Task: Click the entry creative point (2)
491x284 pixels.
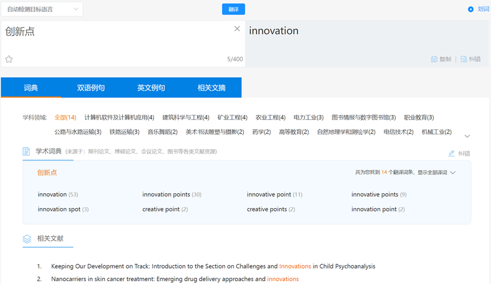Action: coord(165,209)
